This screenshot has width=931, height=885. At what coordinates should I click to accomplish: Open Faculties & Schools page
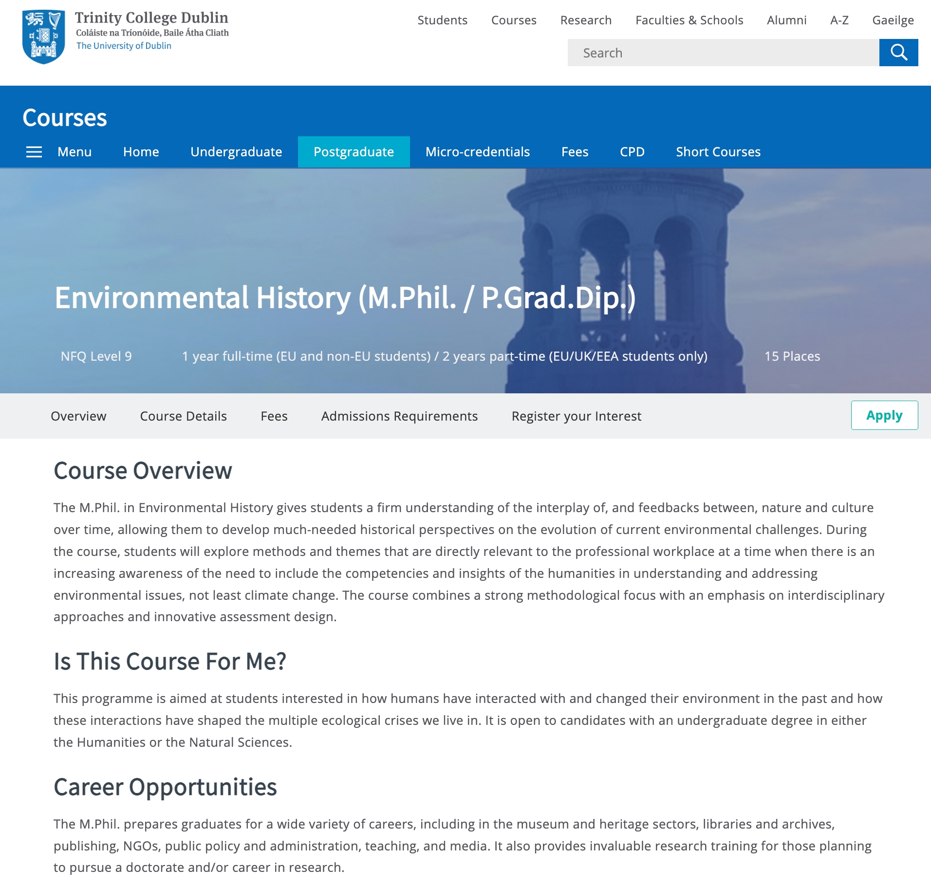(689, 20)
